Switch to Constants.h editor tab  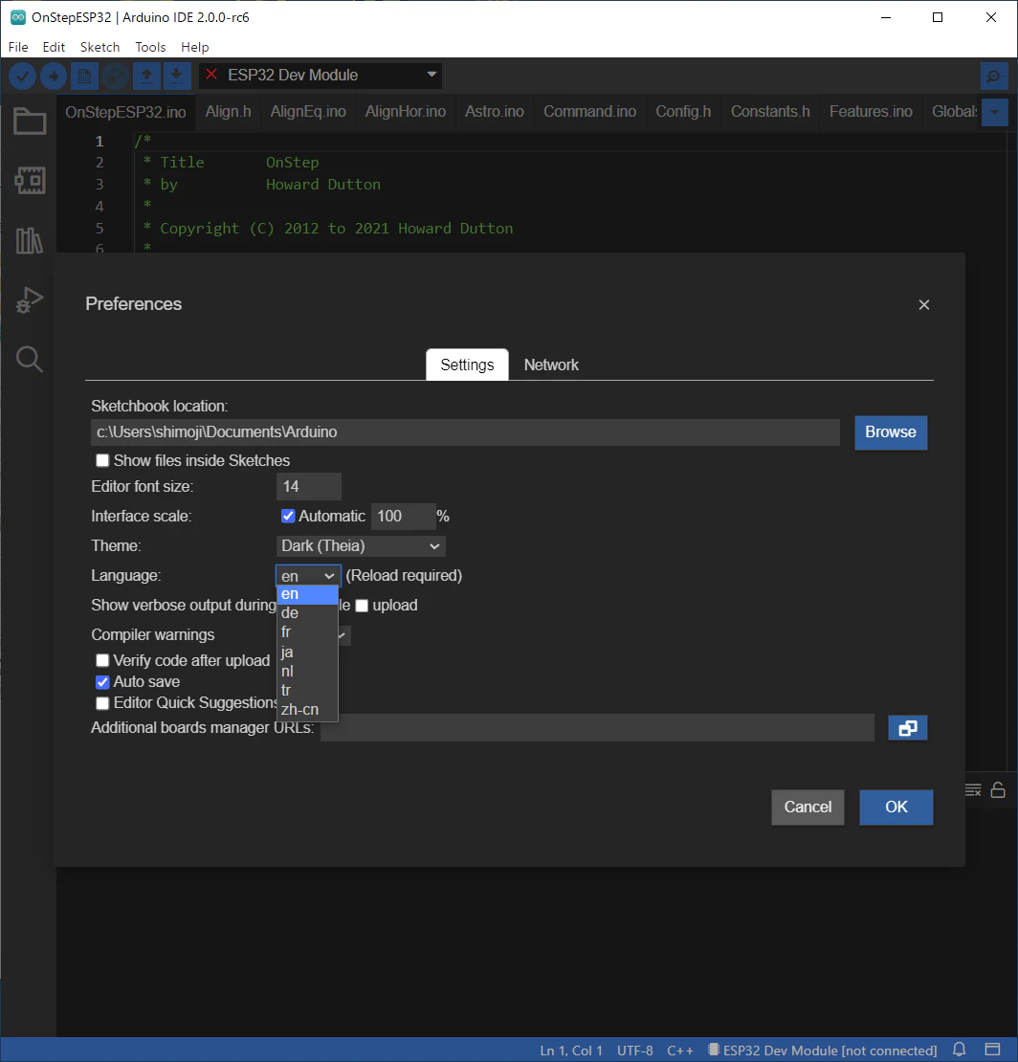pos(770,112)
